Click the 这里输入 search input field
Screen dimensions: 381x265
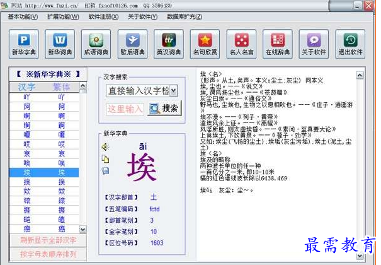[125, 109]
